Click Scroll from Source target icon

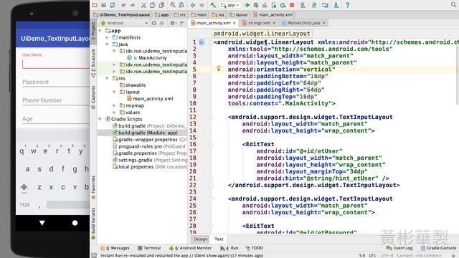(154, 23)
